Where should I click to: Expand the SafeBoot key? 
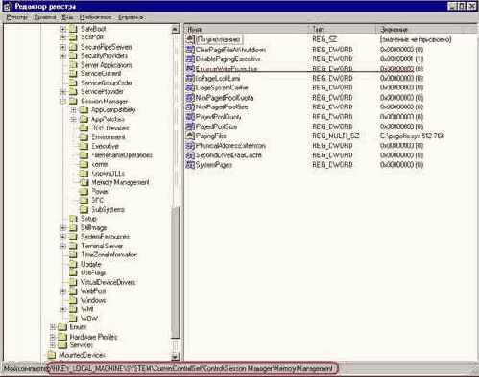63,29
